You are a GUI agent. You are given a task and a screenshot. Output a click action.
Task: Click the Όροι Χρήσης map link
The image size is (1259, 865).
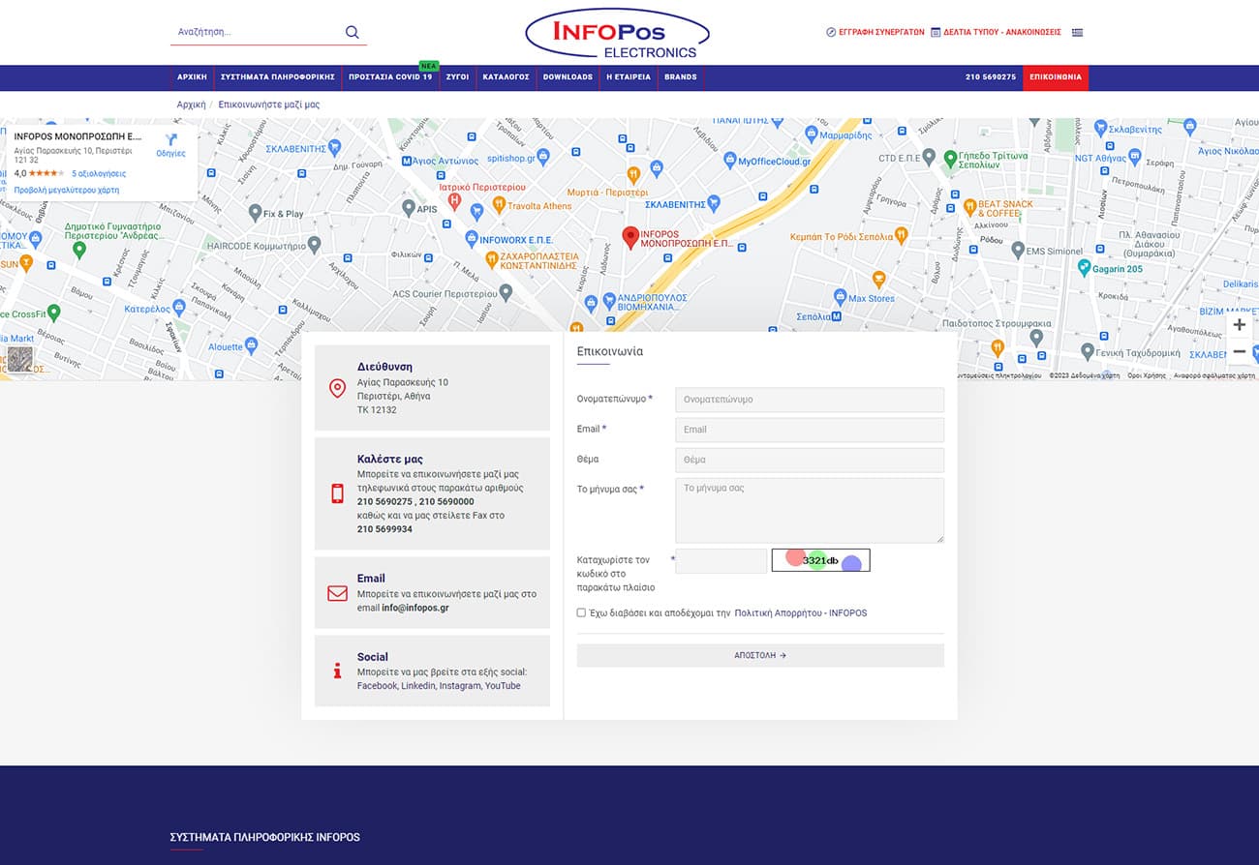tap(1148, 375)
